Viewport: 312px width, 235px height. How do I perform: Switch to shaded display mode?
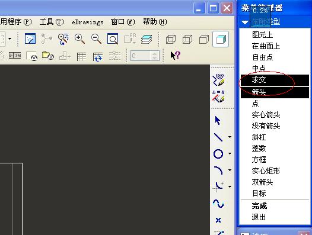coord(221,39)
